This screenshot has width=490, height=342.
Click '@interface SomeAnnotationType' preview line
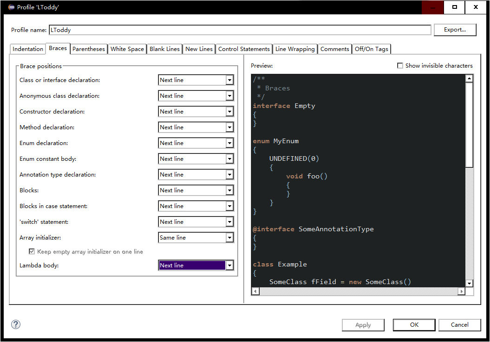pos(313,229)
